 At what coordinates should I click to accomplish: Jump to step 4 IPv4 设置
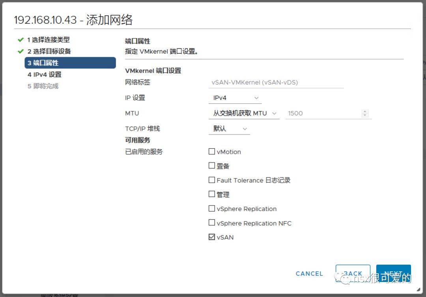44,75
